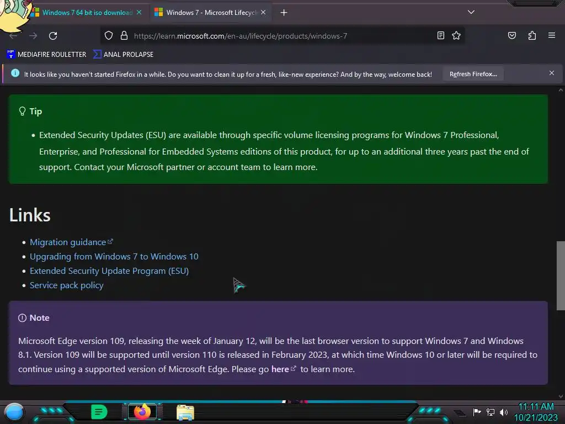Click the network tray icon
The image size is (565, 424).
(490, 412)
